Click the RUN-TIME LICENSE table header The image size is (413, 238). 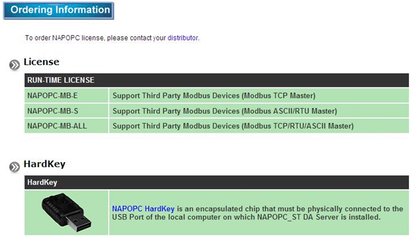217,80
